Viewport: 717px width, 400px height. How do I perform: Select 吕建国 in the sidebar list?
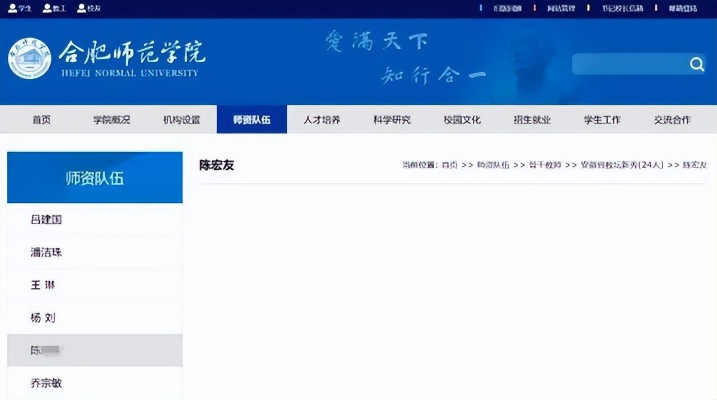[x=95, y=220]
